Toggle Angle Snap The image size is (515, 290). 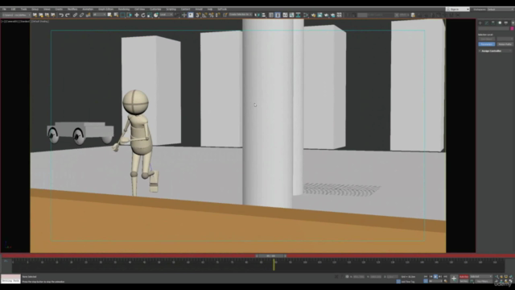[x=204, y=15]
